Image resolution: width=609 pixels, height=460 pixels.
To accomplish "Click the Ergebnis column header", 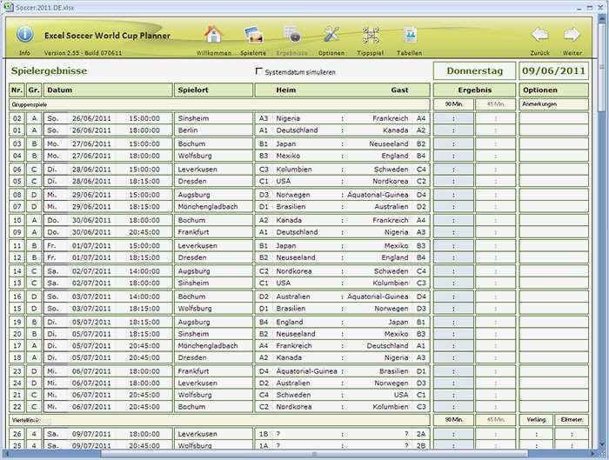I will [x=475, y=90].
